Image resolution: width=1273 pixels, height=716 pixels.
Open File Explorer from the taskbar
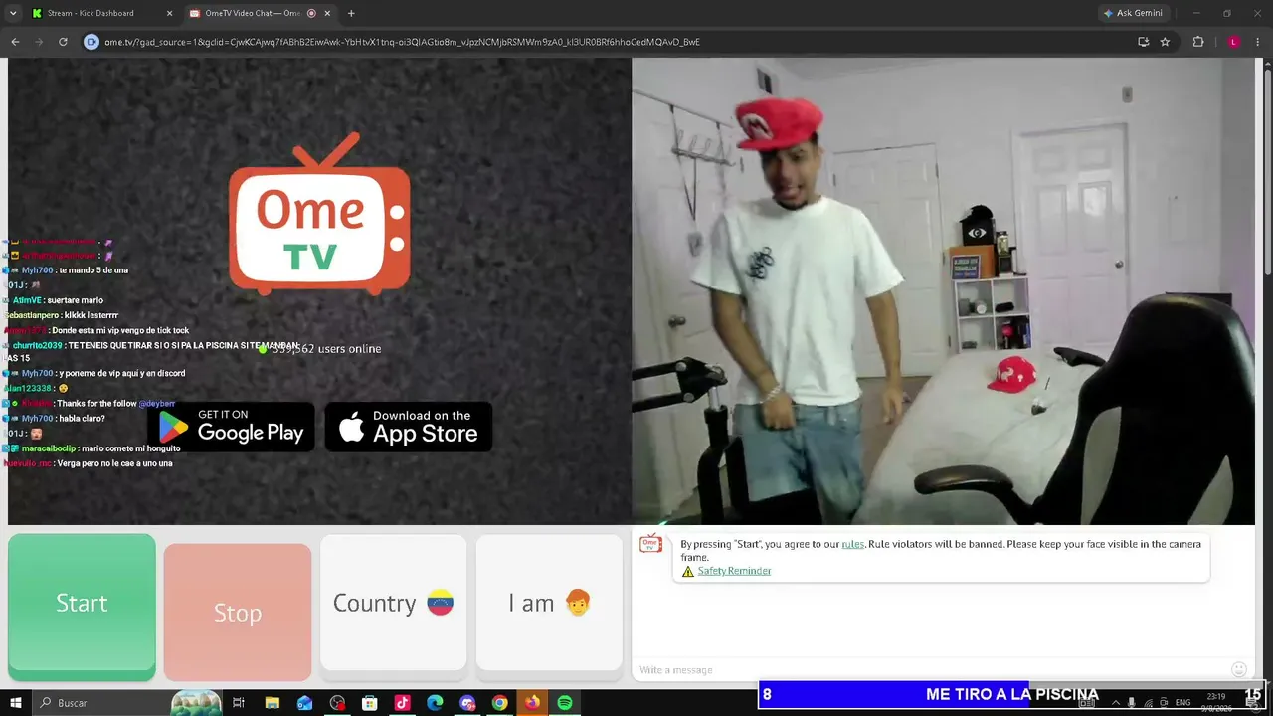[x=272, y=703]
